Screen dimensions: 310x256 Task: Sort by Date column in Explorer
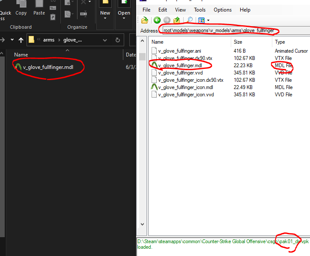(x=131, y=55)
